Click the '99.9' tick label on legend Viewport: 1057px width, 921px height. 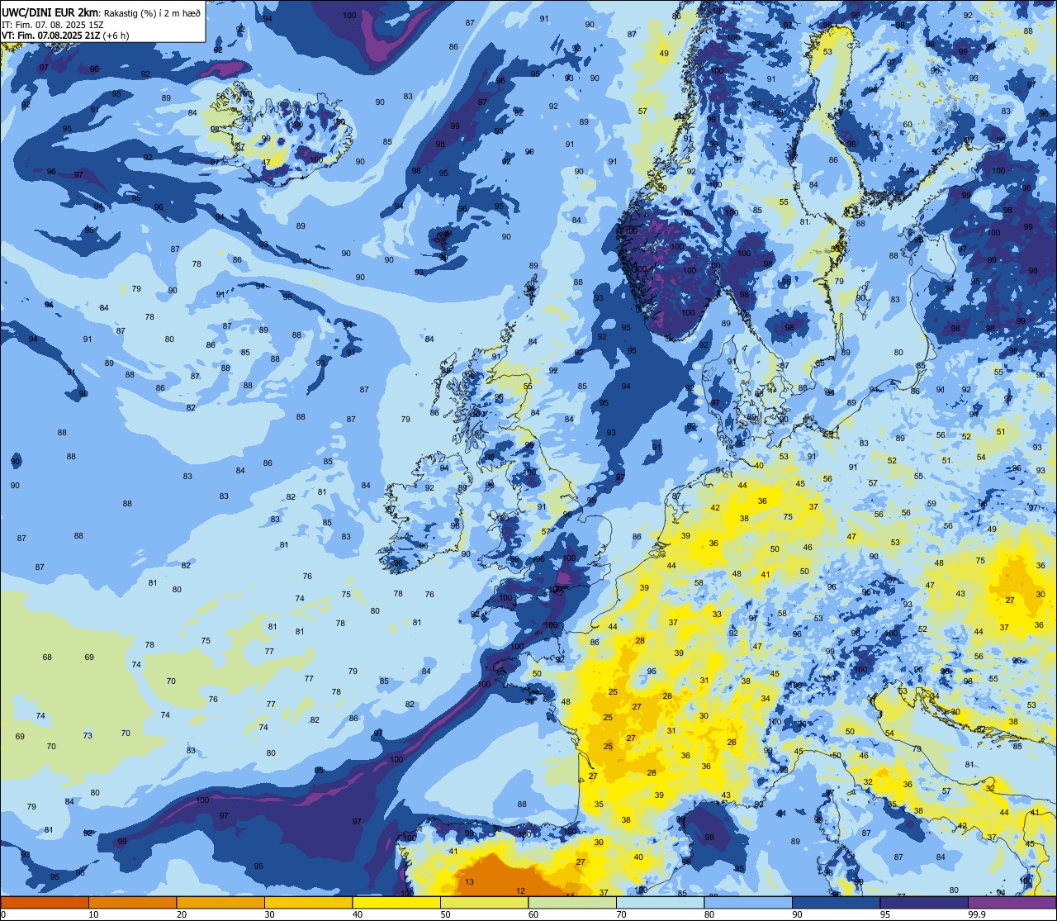pos(977,914)
